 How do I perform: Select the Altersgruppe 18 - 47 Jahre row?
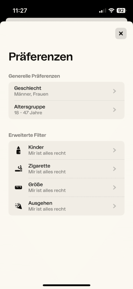[66, 110]
